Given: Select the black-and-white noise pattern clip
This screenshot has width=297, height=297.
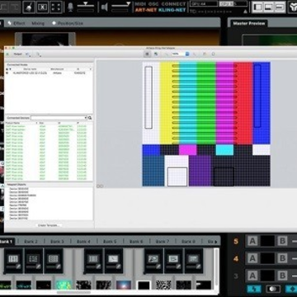Looking at the screenshot, I should point(163,285).
